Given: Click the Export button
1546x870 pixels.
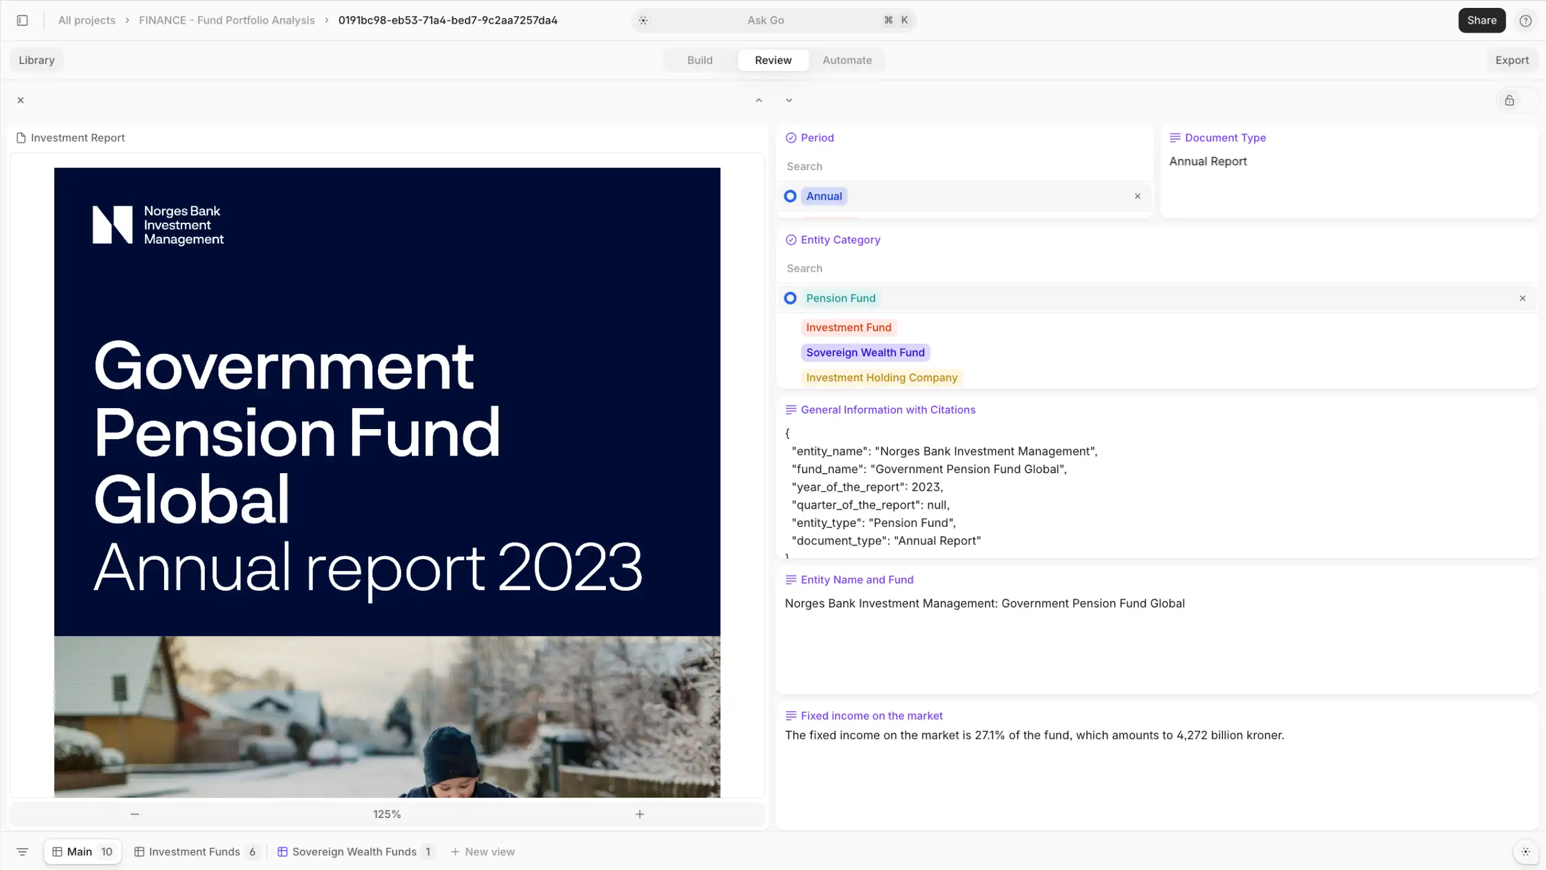Looking at the screenshot, I should (x=1511, y=60).
